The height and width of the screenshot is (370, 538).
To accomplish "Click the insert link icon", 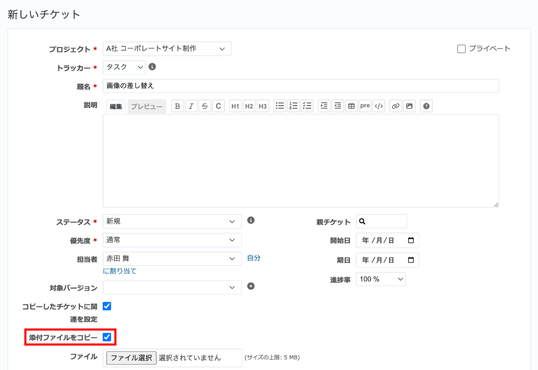I will (395, 106).
